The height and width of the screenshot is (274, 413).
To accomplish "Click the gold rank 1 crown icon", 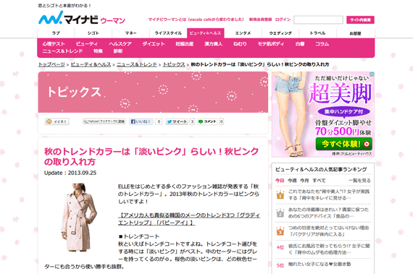I will (x=280, y=194).
